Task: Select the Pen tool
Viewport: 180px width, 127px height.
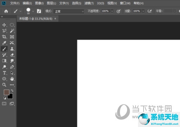Action: tap(12, 67)
